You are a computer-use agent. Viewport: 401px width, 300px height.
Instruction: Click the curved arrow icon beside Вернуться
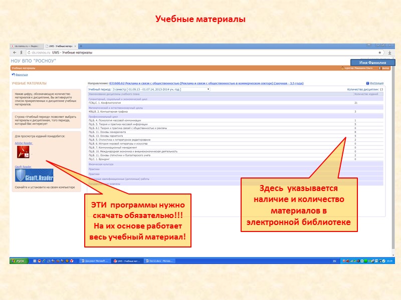pyautogui.click(x=14, y=74)
